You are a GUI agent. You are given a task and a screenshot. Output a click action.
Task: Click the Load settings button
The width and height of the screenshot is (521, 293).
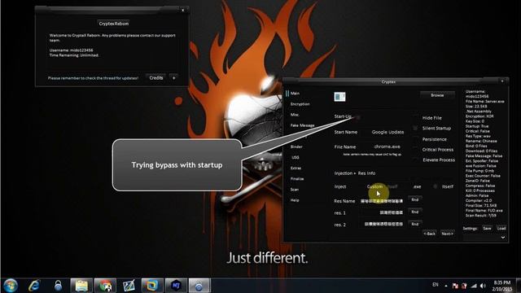pyautogui.click(x=501, y=228)
